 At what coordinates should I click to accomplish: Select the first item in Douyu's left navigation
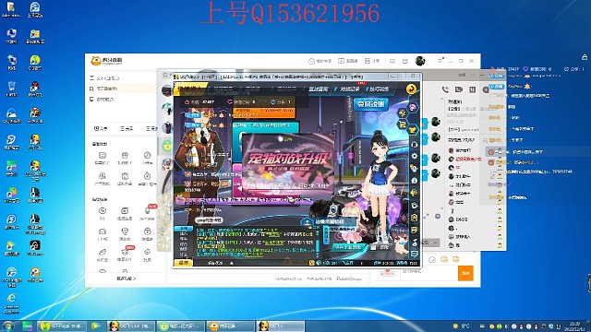(x=104, y=78)
